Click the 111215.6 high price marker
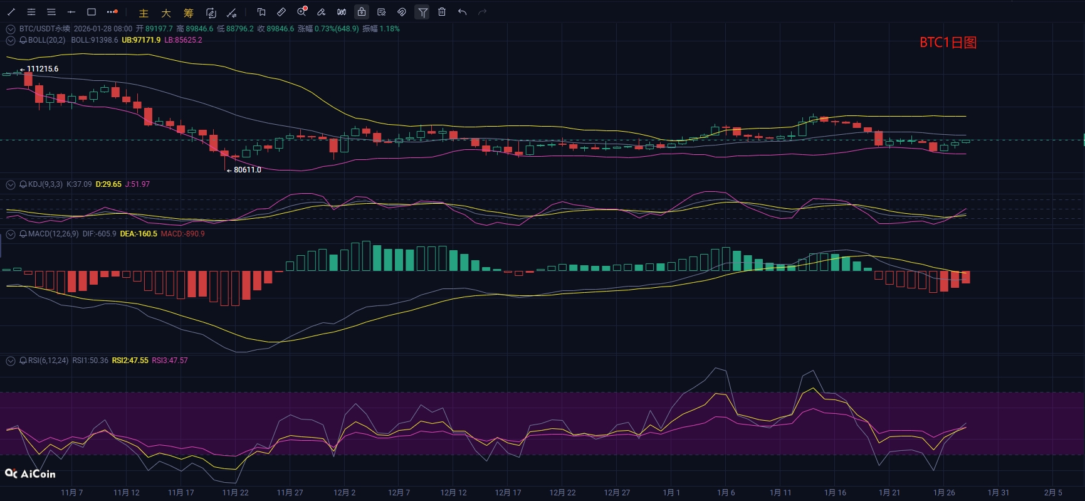 click(x=42, y=69)
